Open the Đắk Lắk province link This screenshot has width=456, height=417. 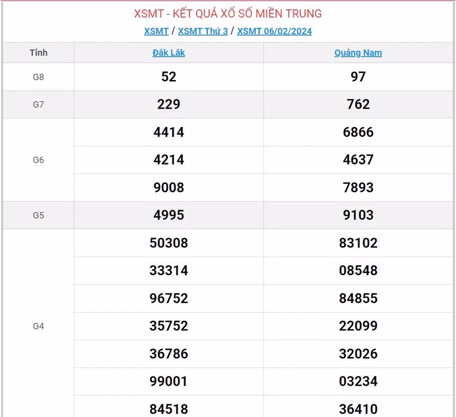coord(169,53)
